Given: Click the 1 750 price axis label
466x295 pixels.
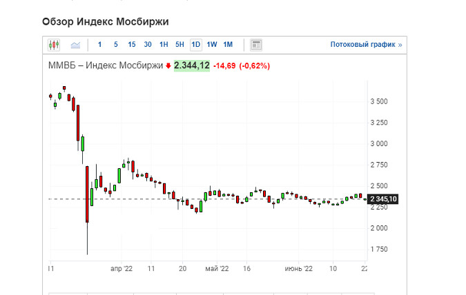Looking at the screenshot, I should click(379, 249).
